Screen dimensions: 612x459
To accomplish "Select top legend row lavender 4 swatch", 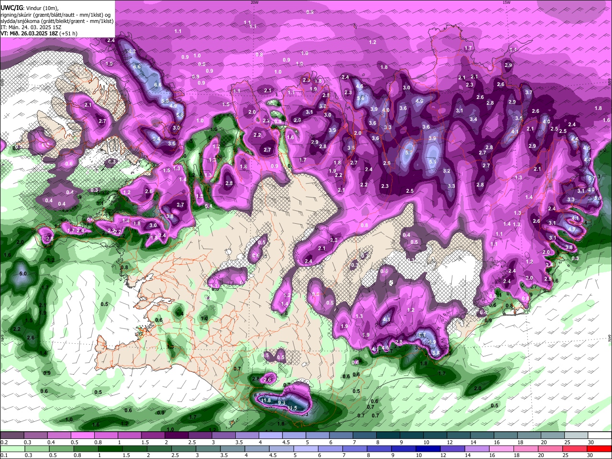I will [x=271, y=436].
